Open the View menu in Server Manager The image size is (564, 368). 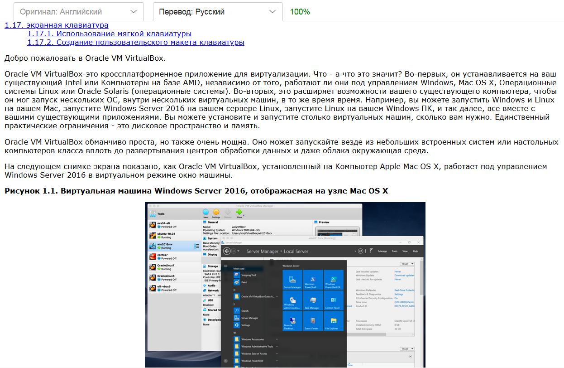405,251
